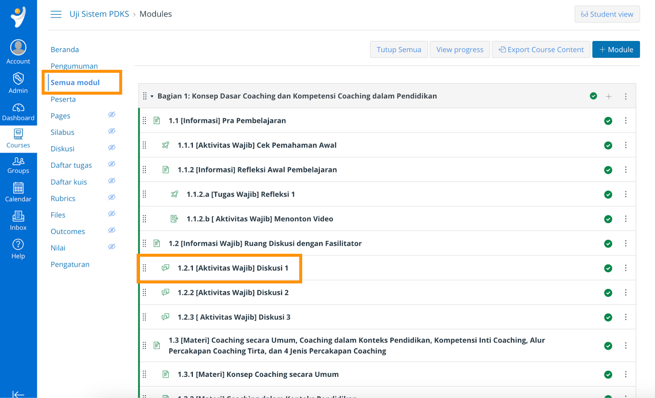Open the Groups icon in the sidebar
This screenshot has width=655, height=398.
pyautogui.click(x=18, y=161)
